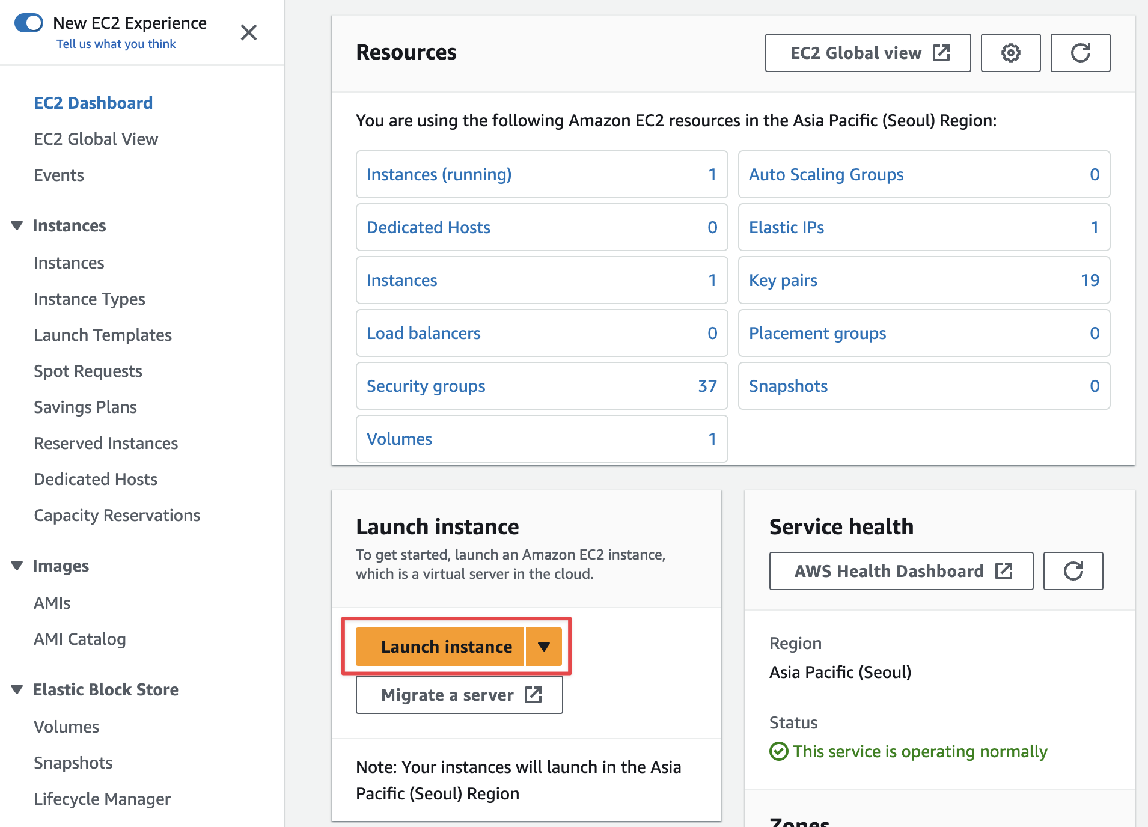This screenshot has height=827, width=1148.
Task: Open the Resources settings gear icon
Action: [1010, 53]
